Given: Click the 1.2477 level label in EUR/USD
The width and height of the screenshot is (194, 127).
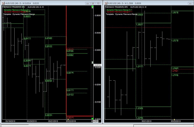Looking at the screenshot, I should tap(140, 66).
